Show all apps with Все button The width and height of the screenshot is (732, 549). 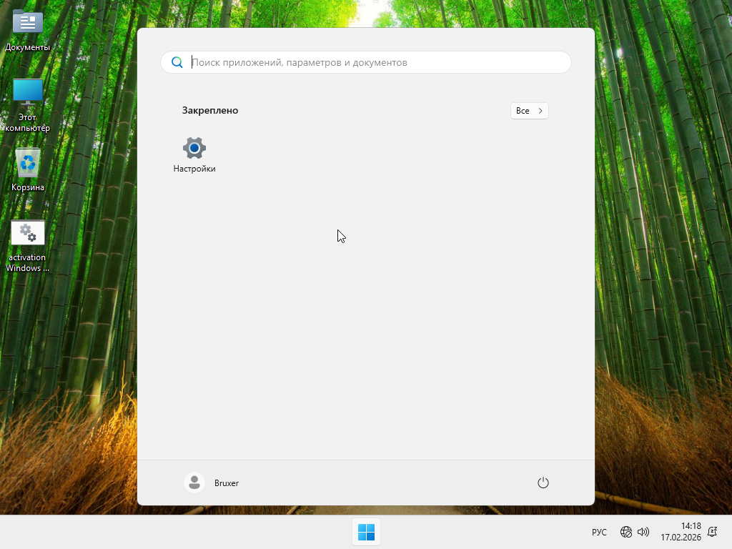(530, 111)
